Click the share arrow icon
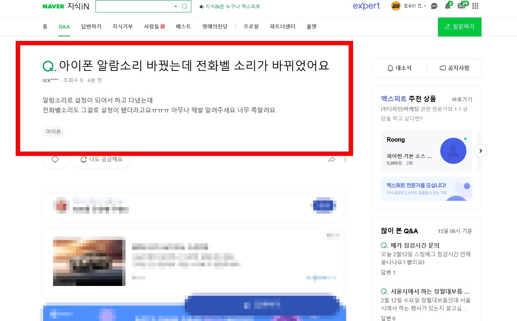 click(x=332, y=160)
